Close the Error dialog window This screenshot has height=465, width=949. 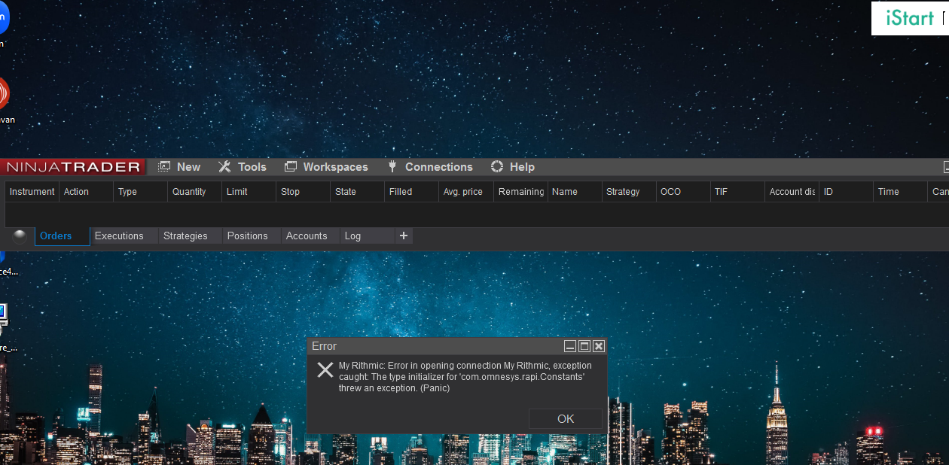[x=599, y=346]
